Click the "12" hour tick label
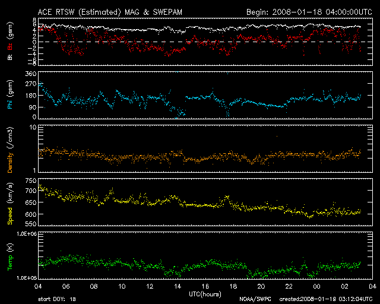380x304 pixels. pyautogui.click(x=150, y=287)
